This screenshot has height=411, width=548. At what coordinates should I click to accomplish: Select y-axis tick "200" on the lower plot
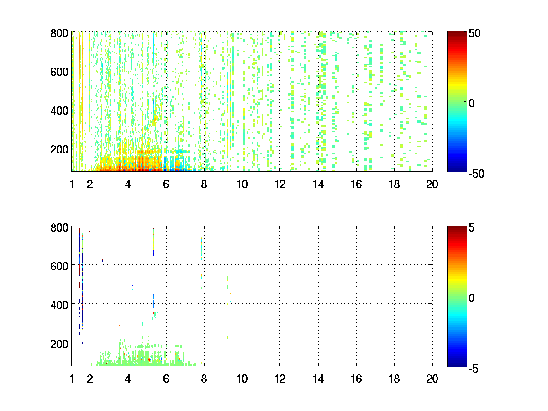point(59,343)
